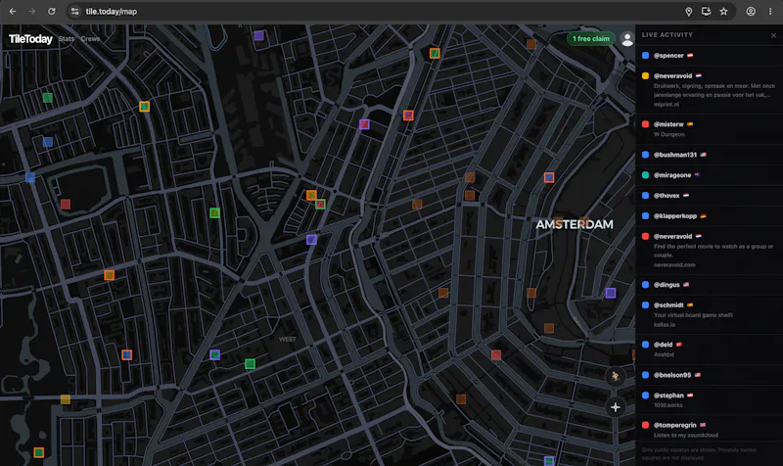Click the '1 free claim' button
This screenshot has width=783, height=466.
pyautogui.click(x=591, y=38)
